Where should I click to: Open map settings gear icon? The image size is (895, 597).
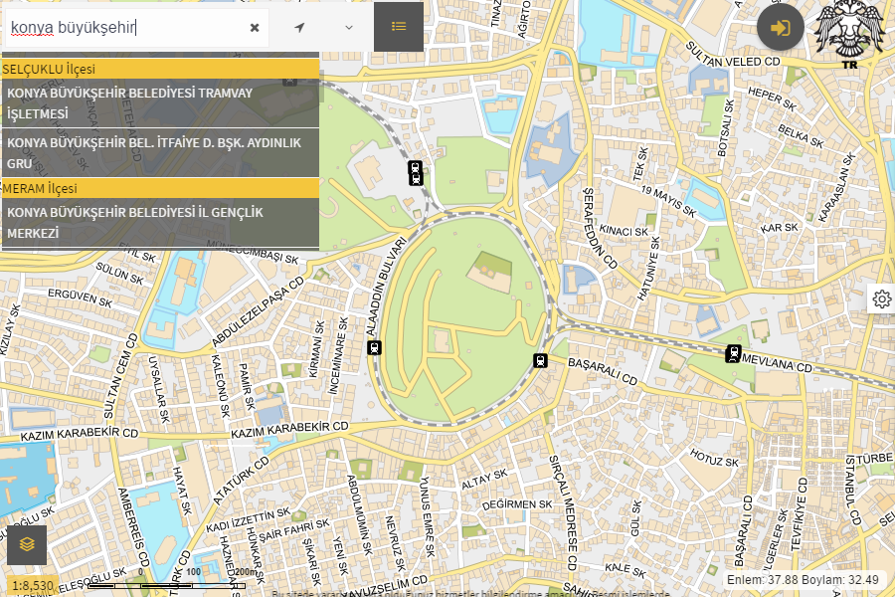881,298
